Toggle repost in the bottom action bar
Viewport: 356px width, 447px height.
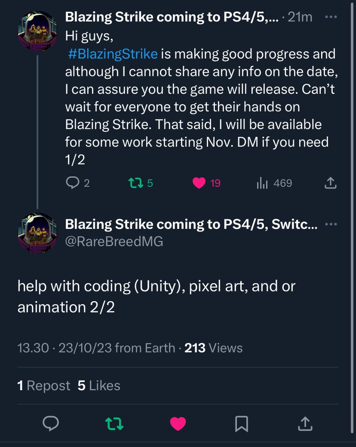[114, 423]
